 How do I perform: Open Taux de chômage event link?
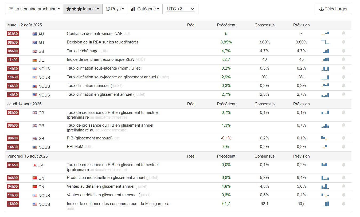pos(83,51)
